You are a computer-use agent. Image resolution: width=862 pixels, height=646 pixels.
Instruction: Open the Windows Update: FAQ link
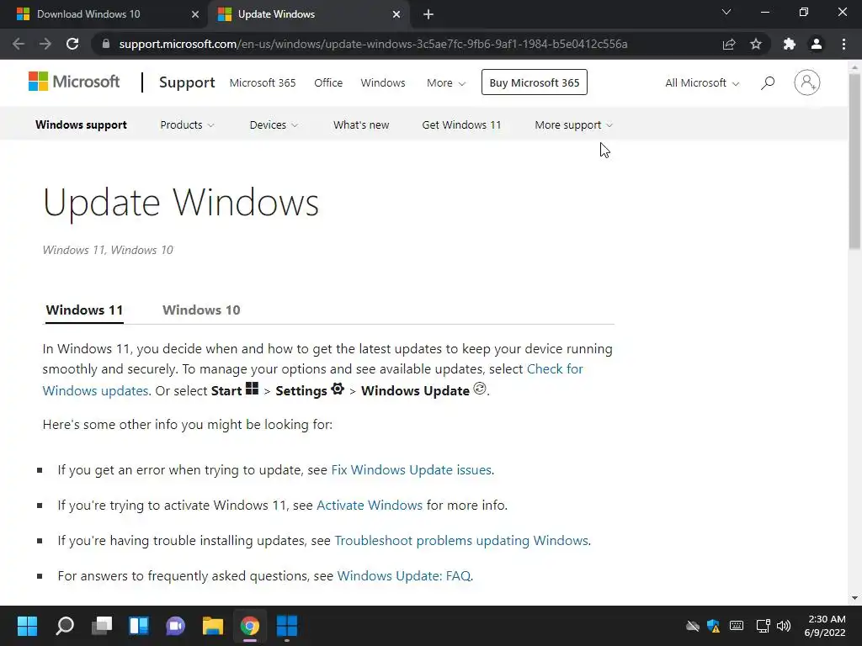tap(403, 575)
